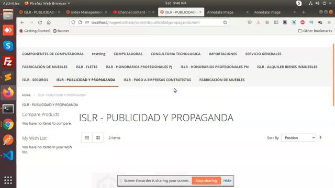Open COMPONENTES DE COMPUTADORAS category

[53, 54]
